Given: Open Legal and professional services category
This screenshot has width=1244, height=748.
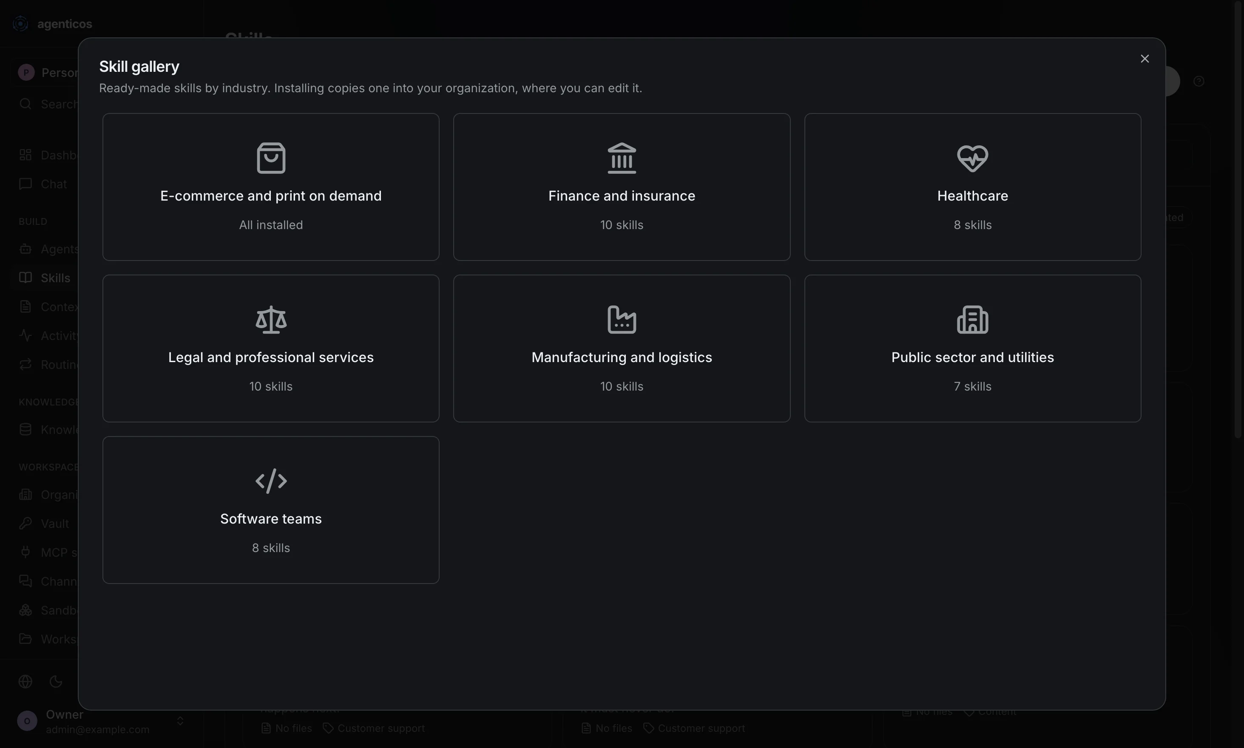Looking at the screenshot, I should pyautogui.click(x=271, y=348).
